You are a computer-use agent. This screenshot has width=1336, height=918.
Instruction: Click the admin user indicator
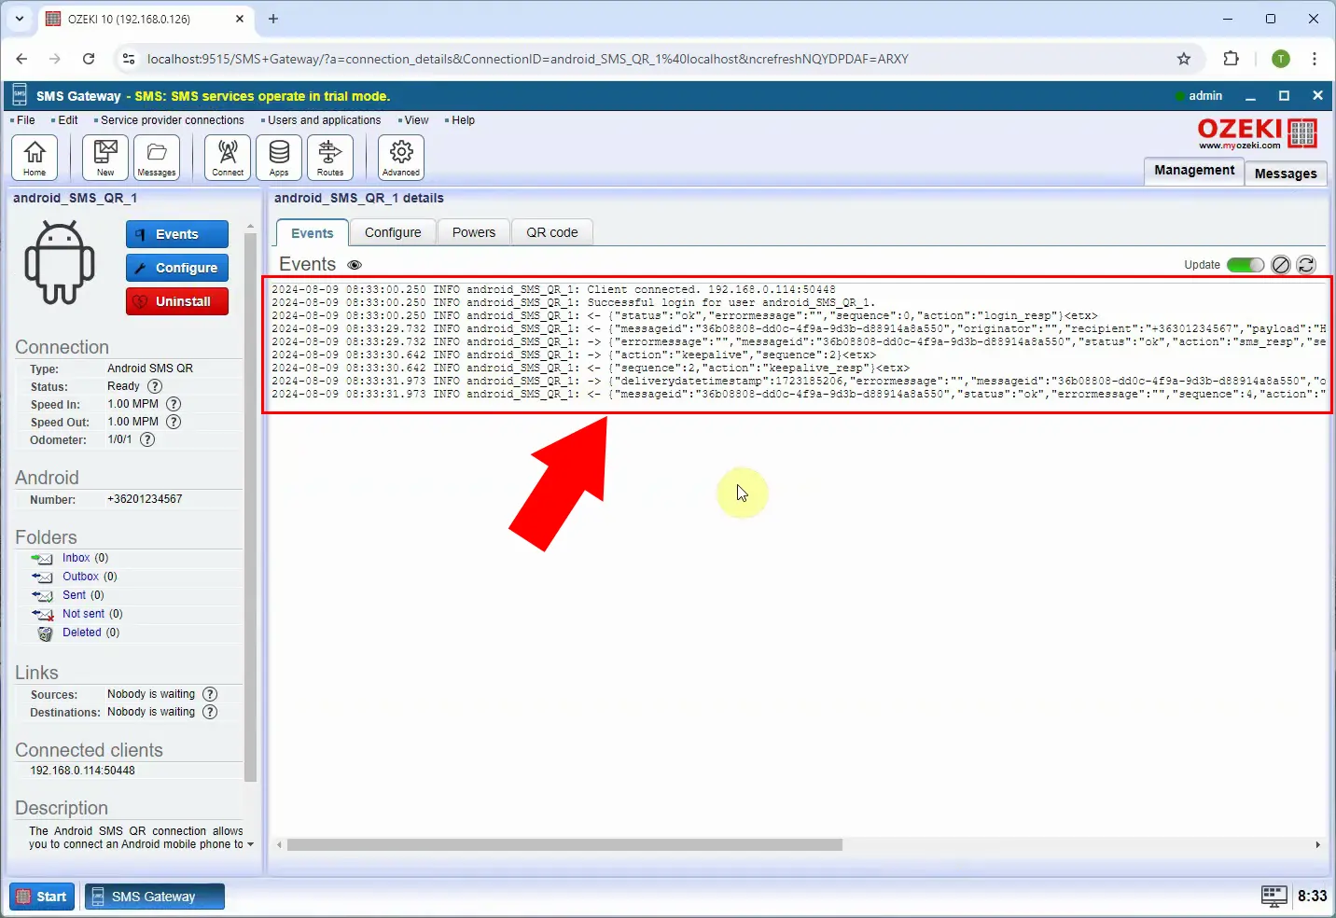[x=1199, y=96]
